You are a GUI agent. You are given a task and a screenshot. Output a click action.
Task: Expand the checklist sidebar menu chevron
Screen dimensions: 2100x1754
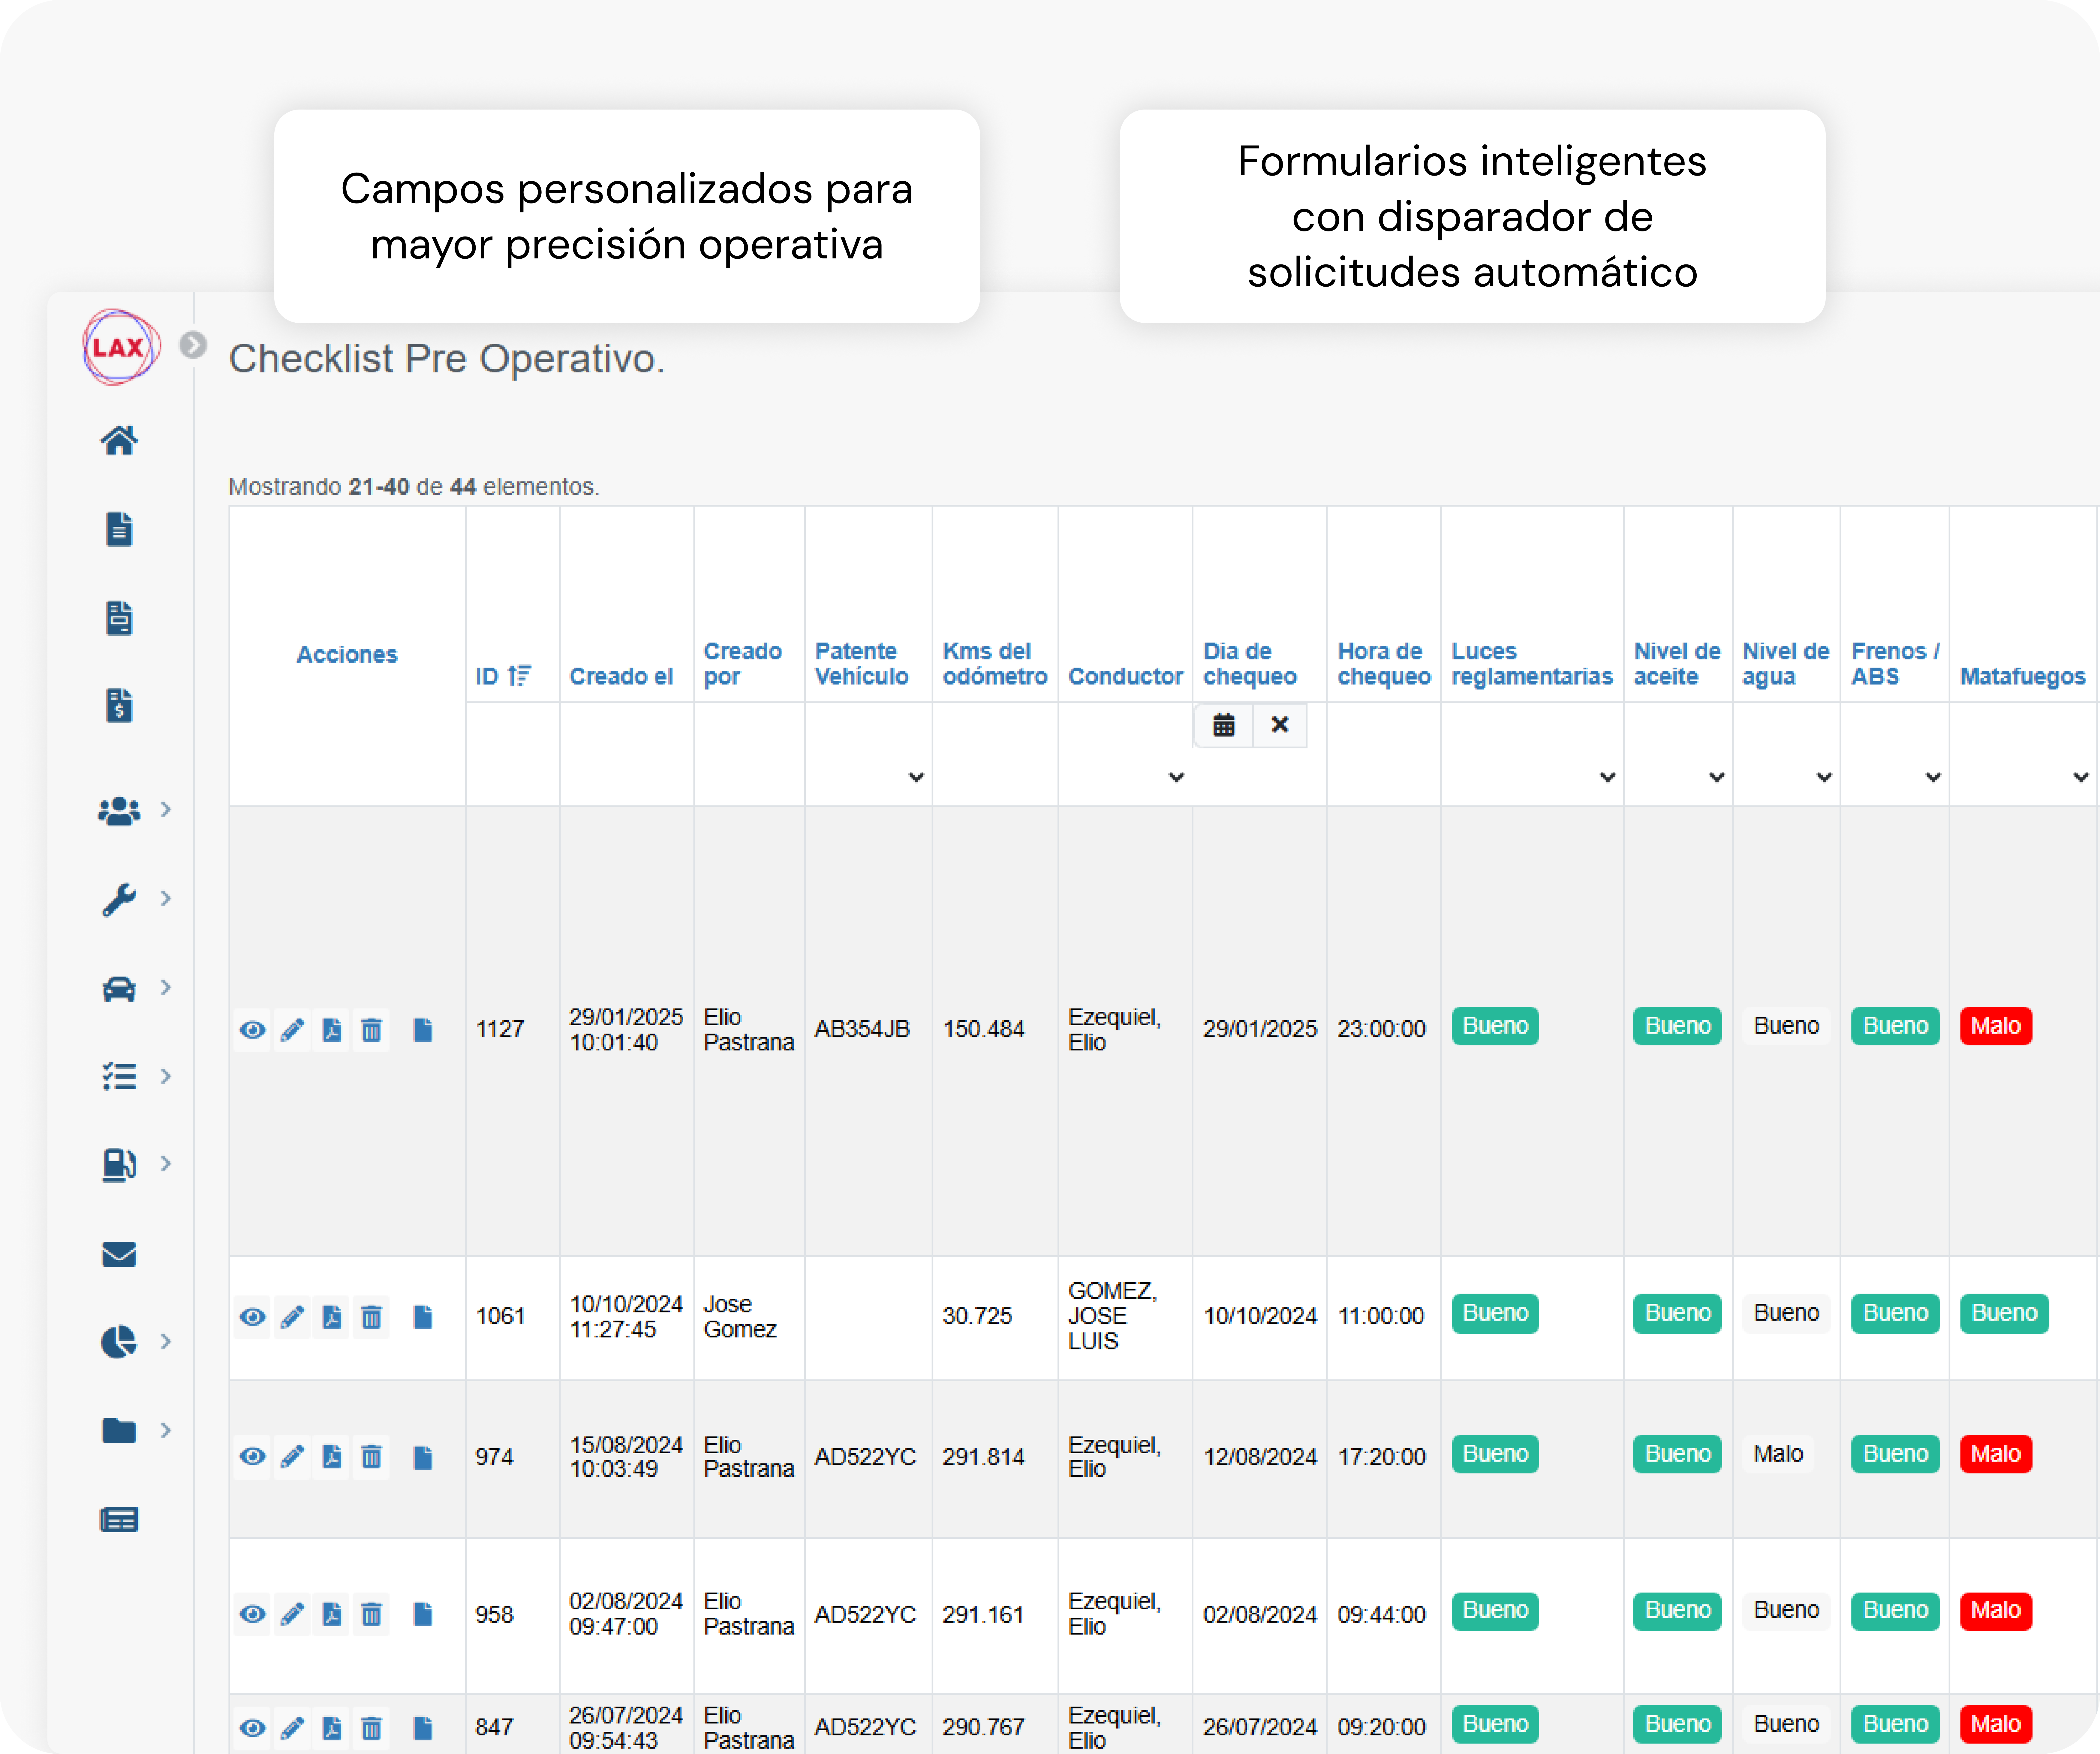point(166,1076)
